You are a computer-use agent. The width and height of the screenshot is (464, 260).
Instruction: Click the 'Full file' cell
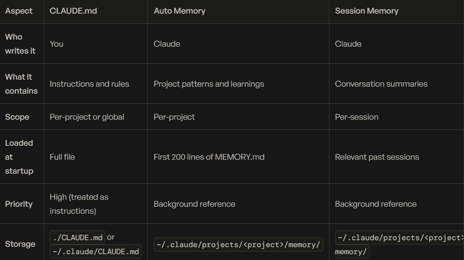click(x=62, y=157)
